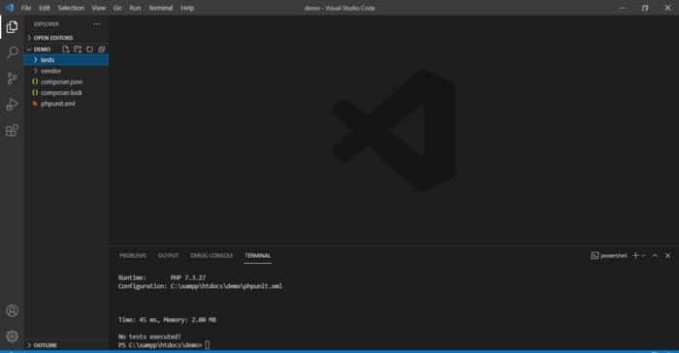Open the Run menu
The height and width of the screenshot is (353, 679).
coord(135,8)
